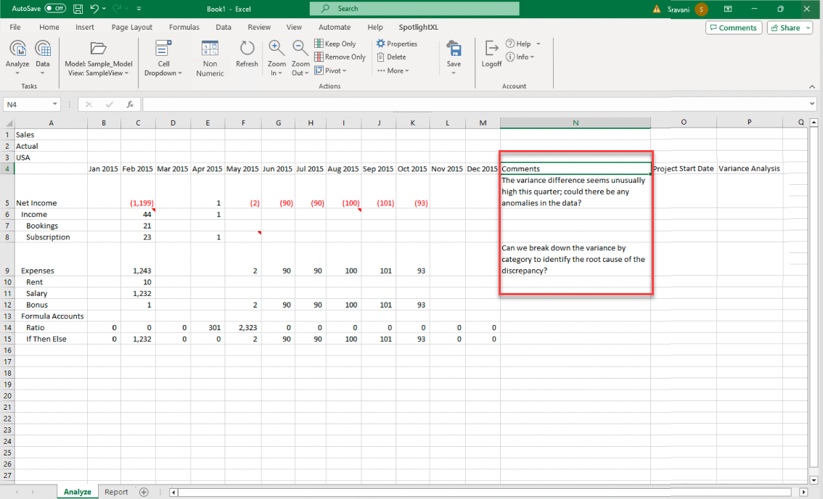823x499 pixels.
Task: Select the Analyze sheet tab
Action: click(77, 492)
